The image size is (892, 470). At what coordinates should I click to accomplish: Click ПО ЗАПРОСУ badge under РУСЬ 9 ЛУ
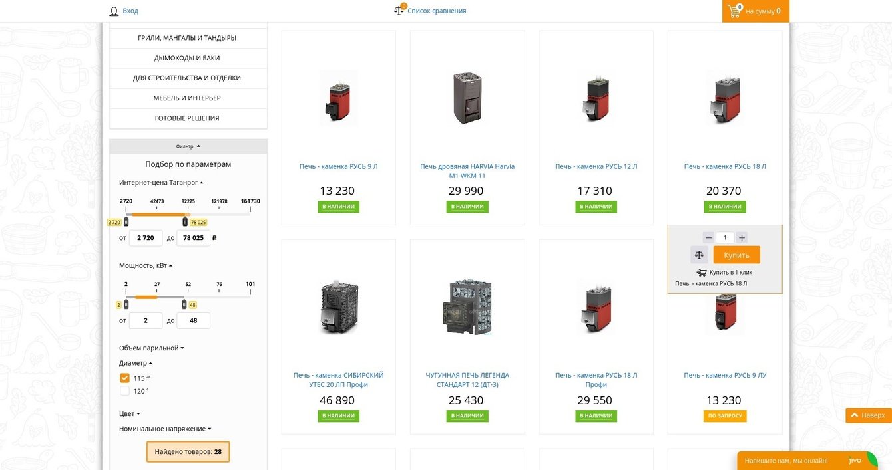pos(725,416)
